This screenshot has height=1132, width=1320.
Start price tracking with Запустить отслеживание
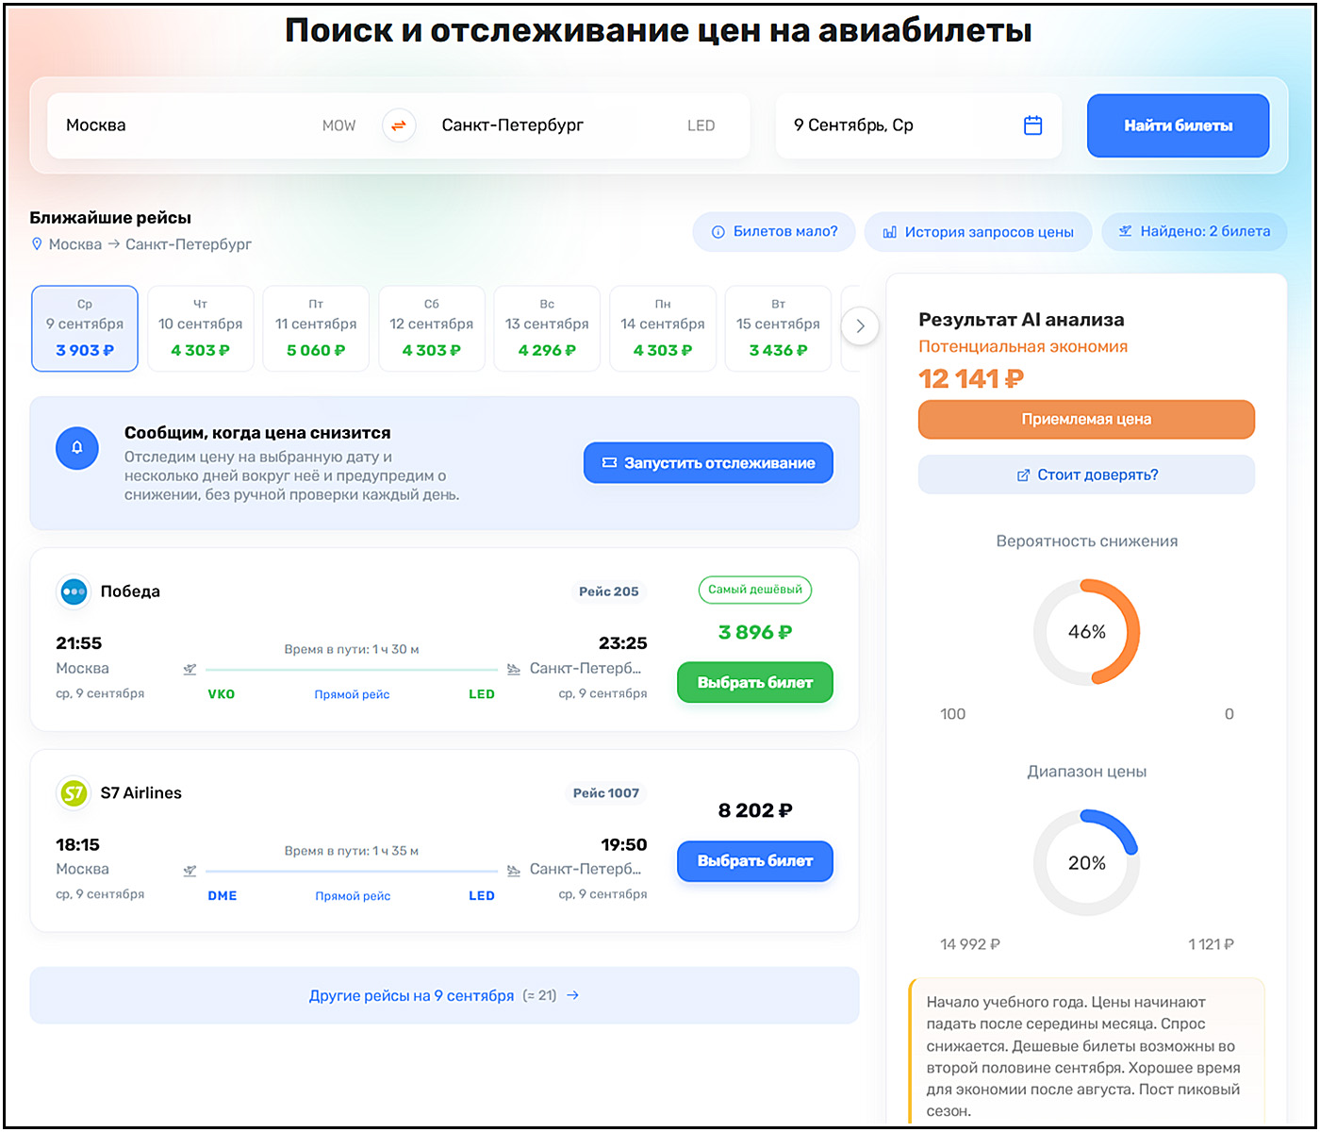[708, 463]
